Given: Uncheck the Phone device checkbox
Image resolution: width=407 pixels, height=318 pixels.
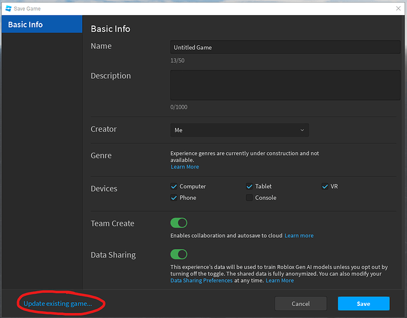Looking at the screenshot, I should point(174,198).
